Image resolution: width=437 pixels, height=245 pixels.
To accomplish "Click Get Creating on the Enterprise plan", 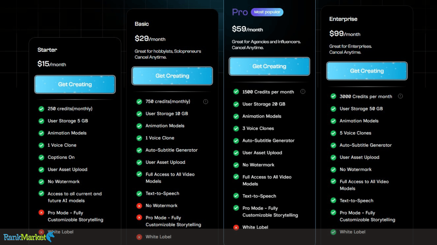I will pyautogui.click(x=367, y=71).
